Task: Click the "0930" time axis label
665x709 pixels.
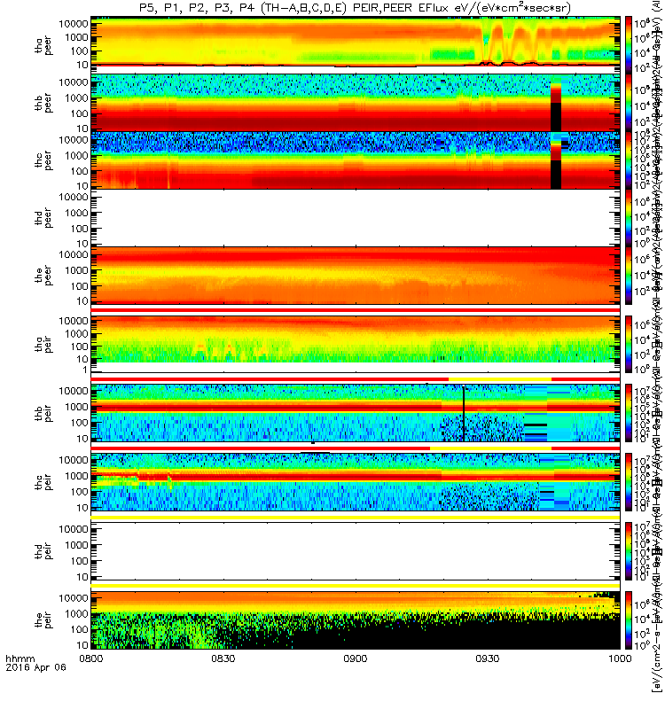Action: click(x=487, y=658)
